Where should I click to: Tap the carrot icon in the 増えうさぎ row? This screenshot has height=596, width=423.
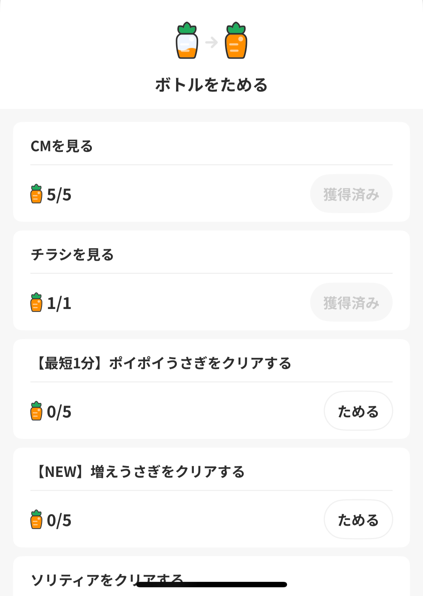click(x=36, y=520)
